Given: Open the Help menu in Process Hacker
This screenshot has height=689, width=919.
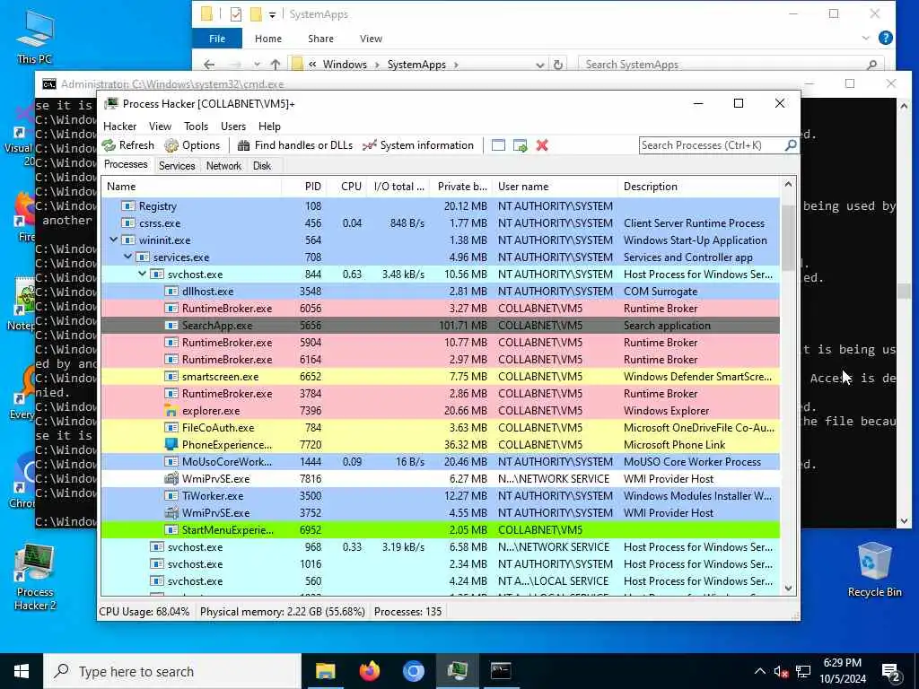Looking at the screenshot, I should click(269, 126).
